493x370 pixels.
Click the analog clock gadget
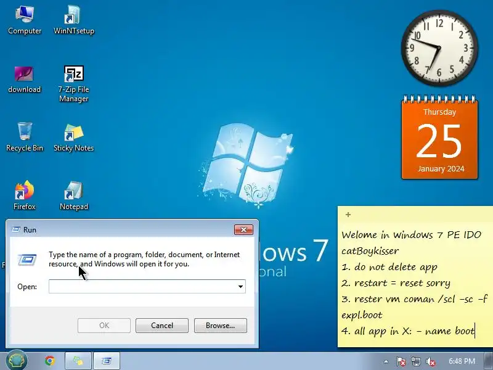coord(439,48)
